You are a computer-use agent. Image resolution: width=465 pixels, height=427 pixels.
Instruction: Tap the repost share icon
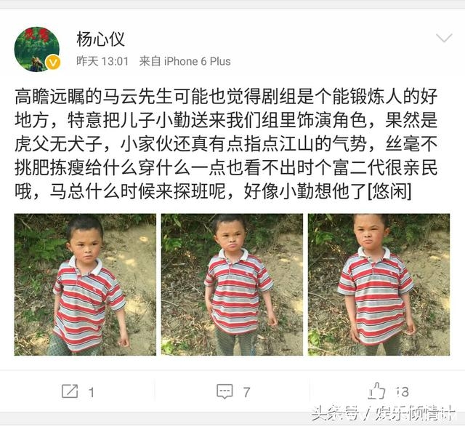pos(70,391)
